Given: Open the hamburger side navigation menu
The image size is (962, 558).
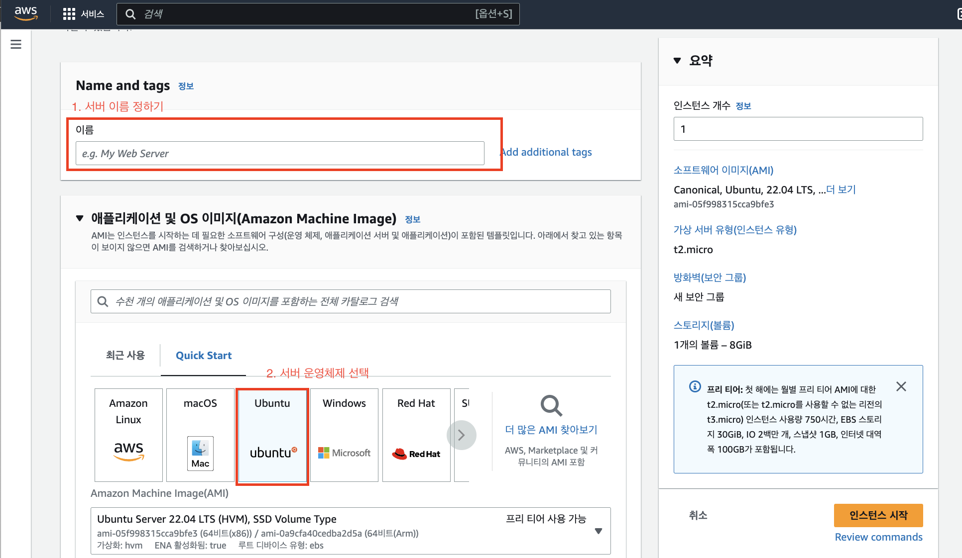Looking at the screenshot, I should [16, 44].
